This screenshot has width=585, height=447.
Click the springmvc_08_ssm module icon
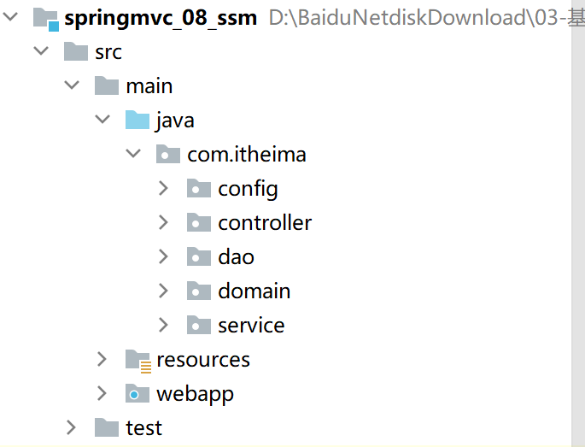46,18
